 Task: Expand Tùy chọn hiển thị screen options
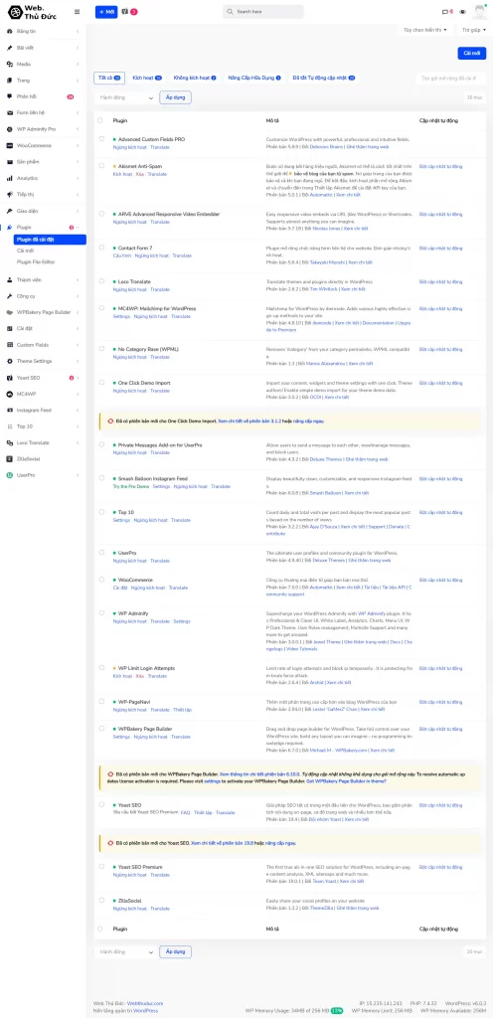425,30
